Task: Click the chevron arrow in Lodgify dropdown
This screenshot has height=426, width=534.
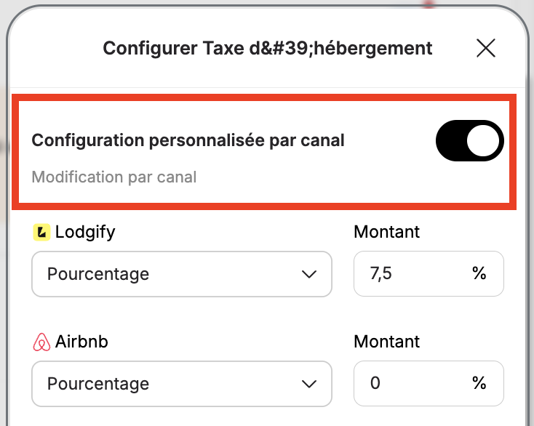Action: coord(309,274)
